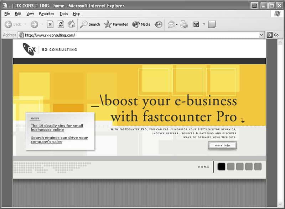Open the History clock icon
Screen dimensions: 285x209
tap(158, 24)
